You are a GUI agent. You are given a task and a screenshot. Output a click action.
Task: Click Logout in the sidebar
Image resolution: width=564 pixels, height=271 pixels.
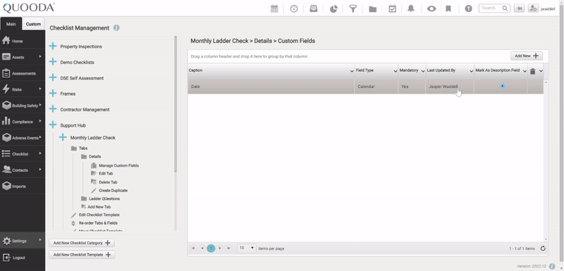coord(23,258)
